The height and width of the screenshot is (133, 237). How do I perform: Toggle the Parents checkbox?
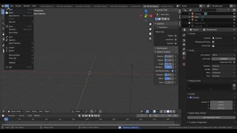[x=176, y=44]
